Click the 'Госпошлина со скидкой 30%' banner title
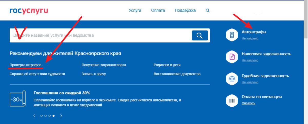308x124 pixels. point(62,93)
